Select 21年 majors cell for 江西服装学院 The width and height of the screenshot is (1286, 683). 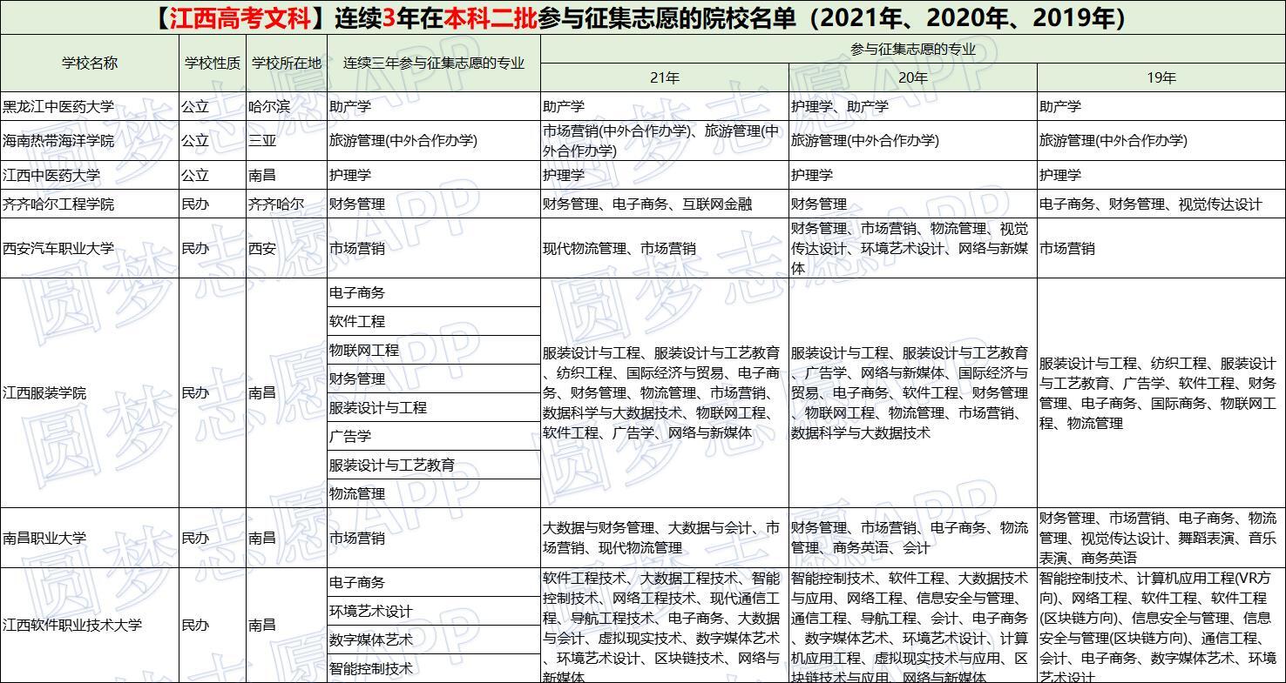pos(665,392)
